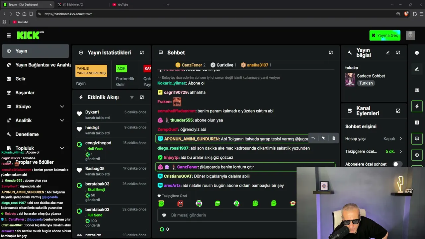Toggle the lightning activity feed rail icon

click(417, 106)
